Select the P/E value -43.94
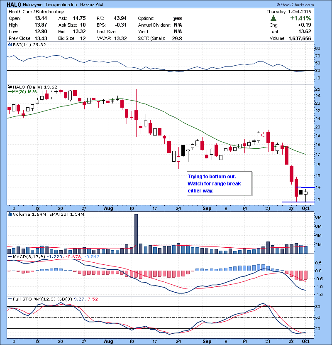This screenshot has height=345, width=332. pos(119,18)
